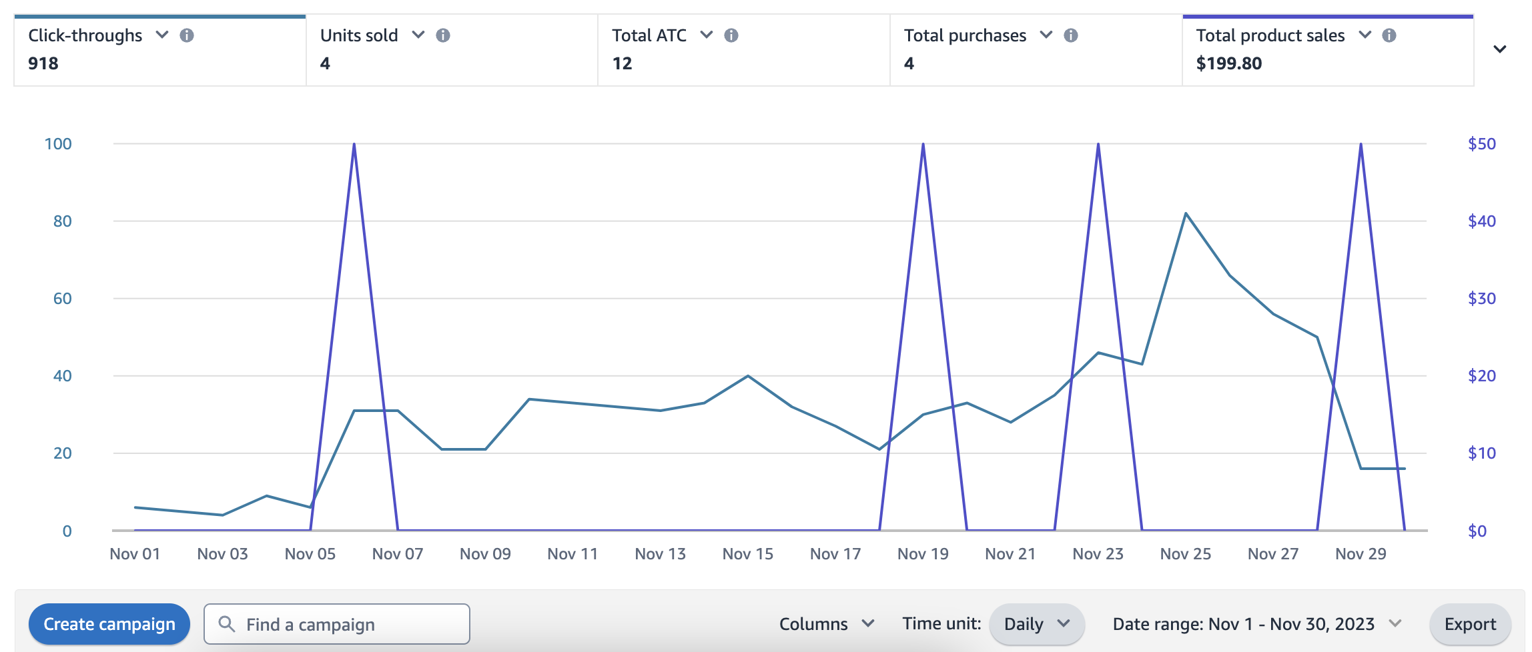
Task: Click the Units sold info icon
Action: click(x=444, y=35)
